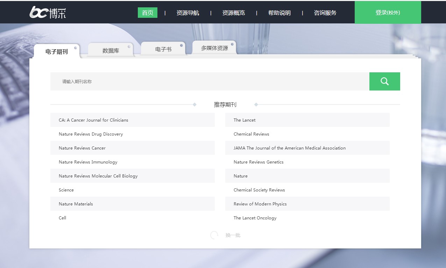The image size is (446, 268).
Task: Open the 首页 menu item
Action: [x=148, y=13]
